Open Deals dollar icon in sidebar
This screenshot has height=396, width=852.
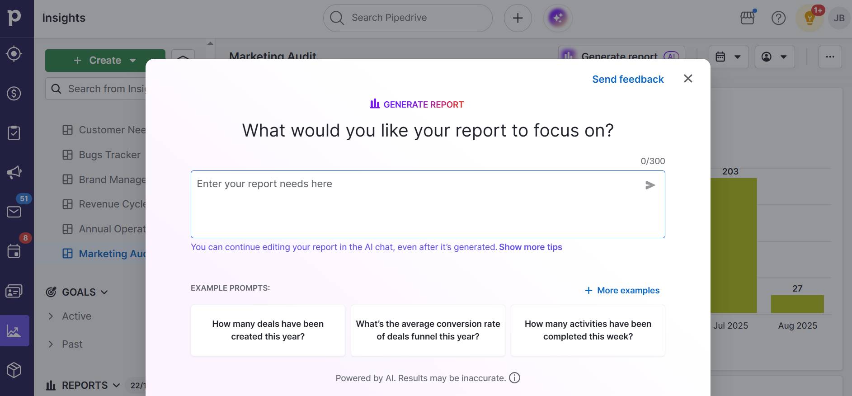14,94
